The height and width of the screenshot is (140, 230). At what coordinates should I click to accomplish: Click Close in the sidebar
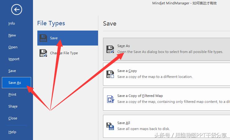tap(13, 118)
